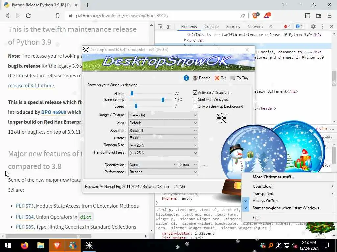This screenshot has height=252, width=337.
Task: Open the browser hamburger menu
Action: point(330,16)
